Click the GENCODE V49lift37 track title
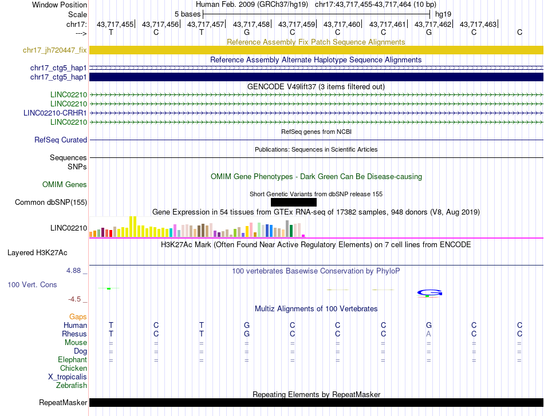544x416 pixels. (x=316, y=86)
